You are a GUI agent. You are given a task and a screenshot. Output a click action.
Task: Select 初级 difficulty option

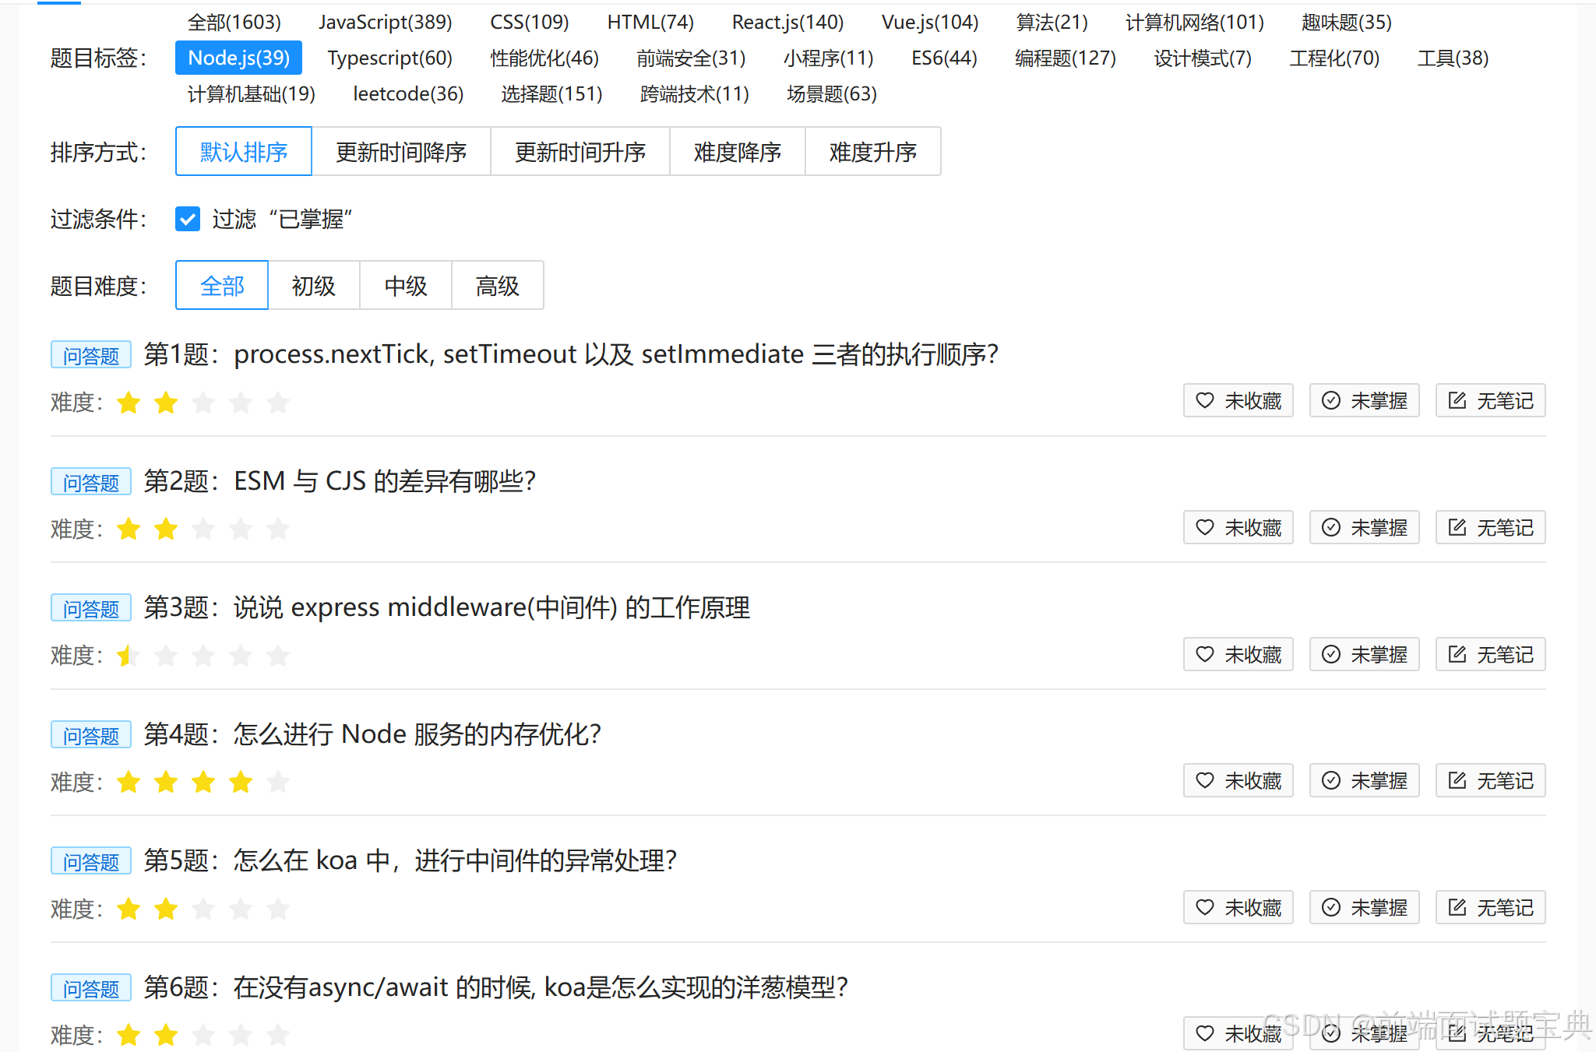(313, 286)
